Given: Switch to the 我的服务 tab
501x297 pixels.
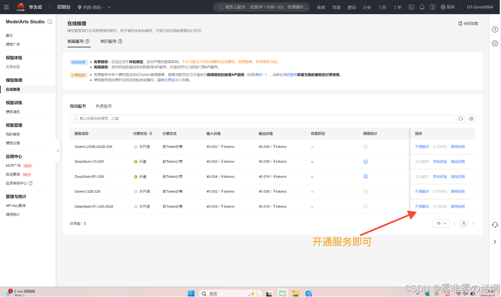Looking at the screenshot, I should click(108, 41).
